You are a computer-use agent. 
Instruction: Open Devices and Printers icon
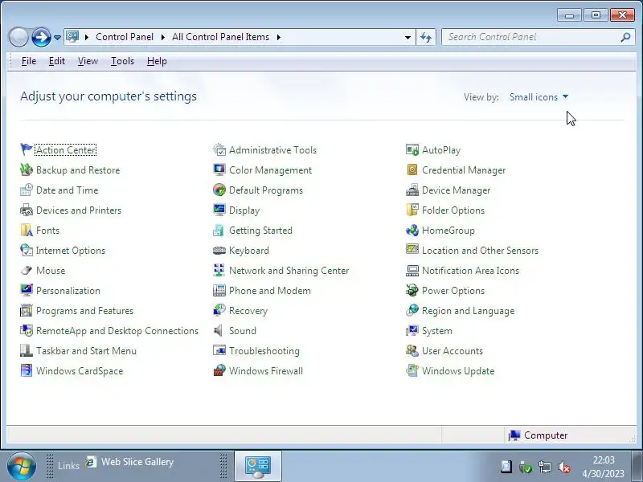click(x=27, y=210)
